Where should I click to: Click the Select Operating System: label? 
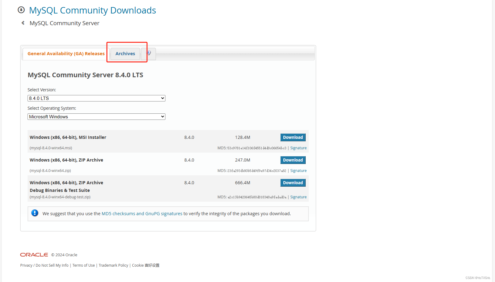pos(52,108)
